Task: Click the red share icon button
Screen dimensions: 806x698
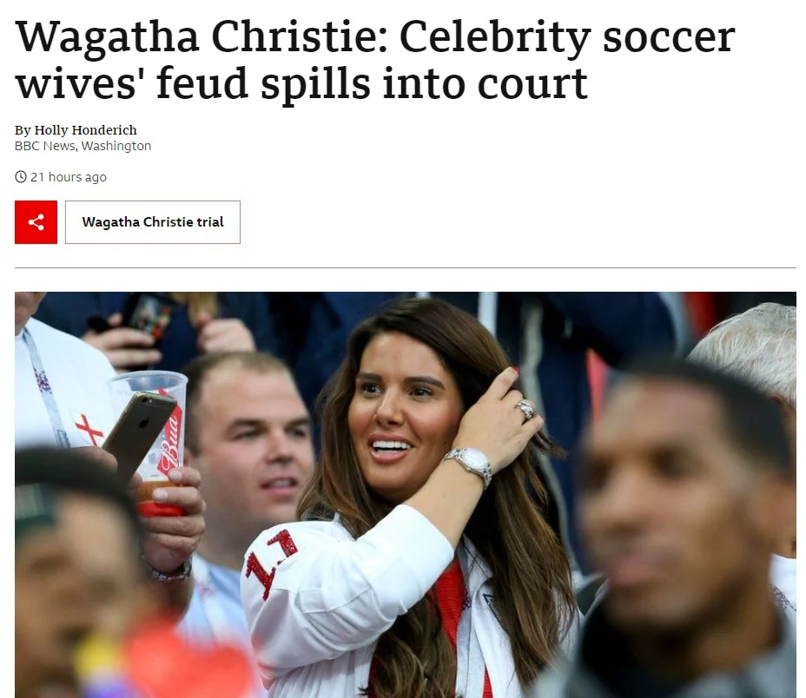Action: pyautogui.click(x=36, y=222)
